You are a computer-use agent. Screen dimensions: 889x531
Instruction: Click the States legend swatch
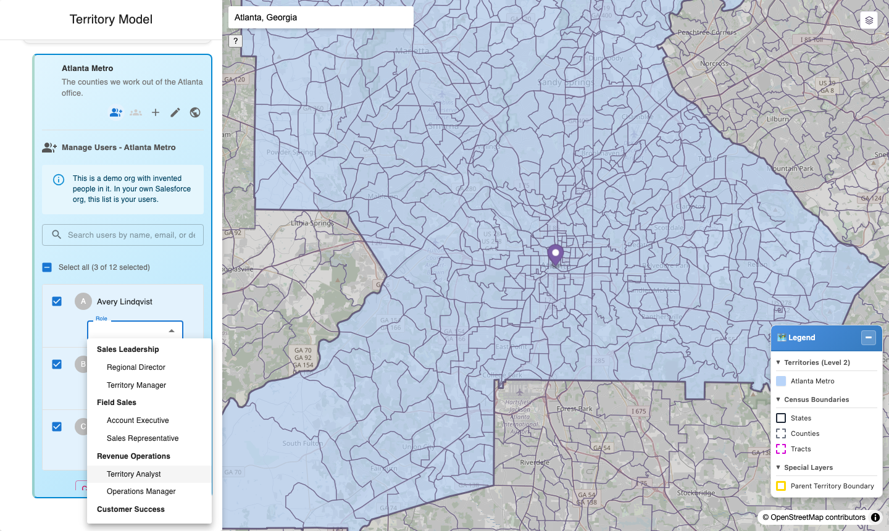(781, 418)
